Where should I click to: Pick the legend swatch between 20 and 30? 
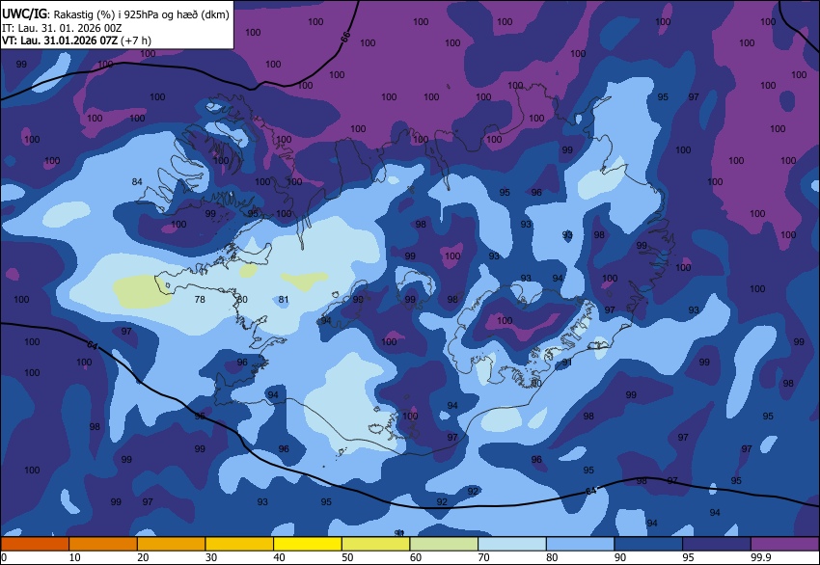pos(171,544)
